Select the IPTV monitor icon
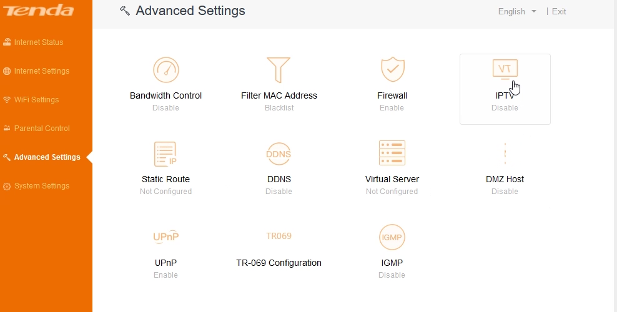The height and width of the screenshot is (312, 617). point(505,69)
